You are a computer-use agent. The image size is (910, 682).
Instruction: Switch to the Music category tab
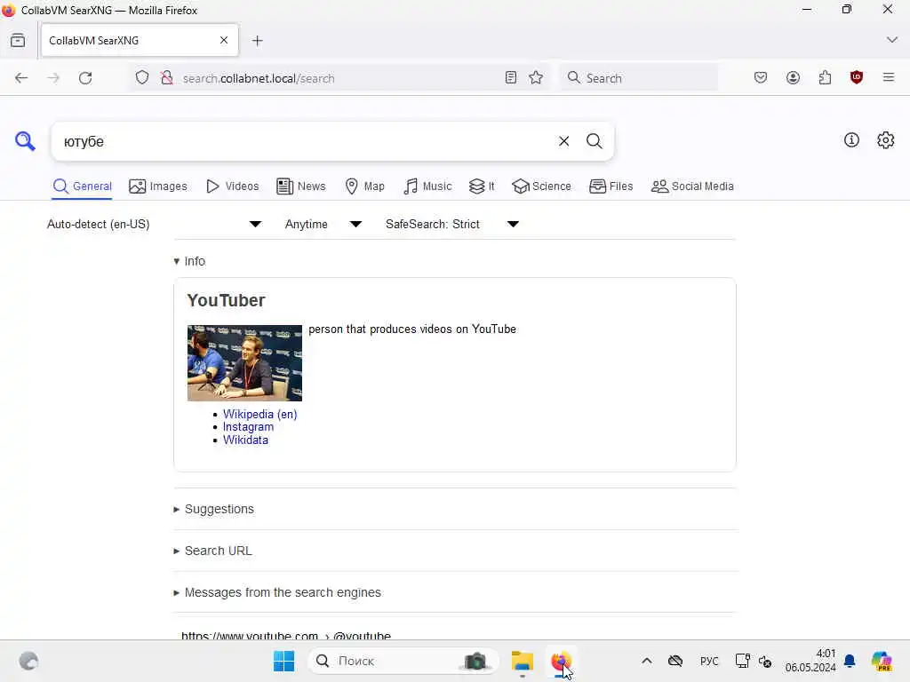(x=427, y=186)
